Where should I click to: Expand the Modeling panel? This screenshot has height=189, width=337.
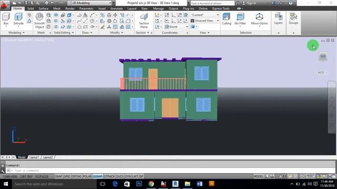click(x=16, y=33)
